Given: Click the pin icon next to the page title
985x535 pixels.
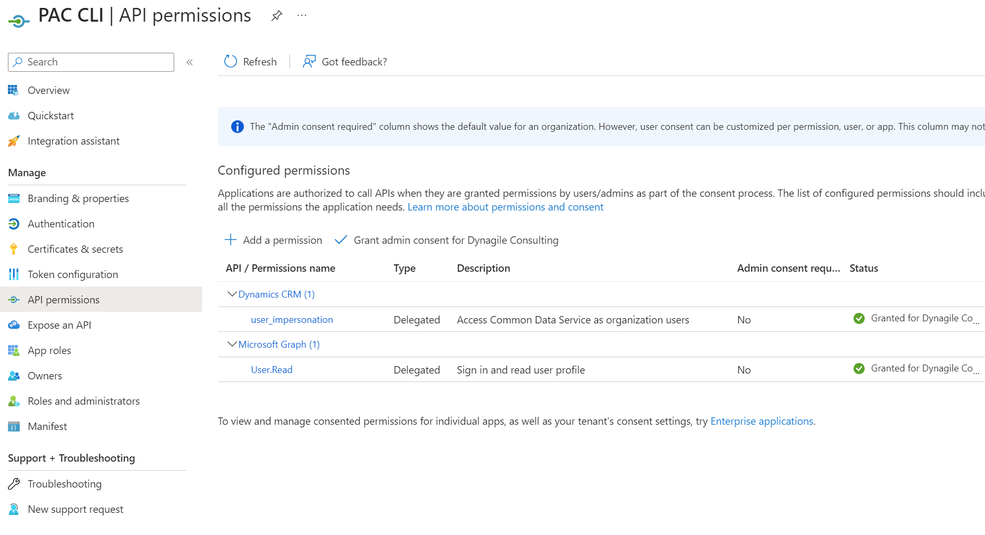Looking at the screenshot, I should point(277,16).
